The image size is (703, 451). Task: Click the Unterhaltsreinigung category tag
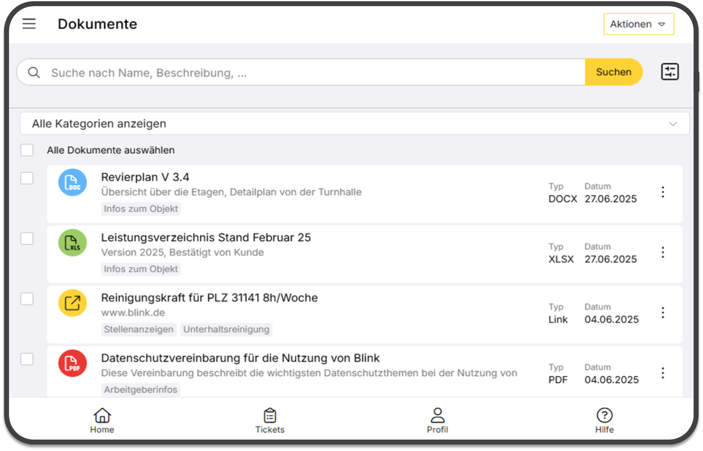226,329
